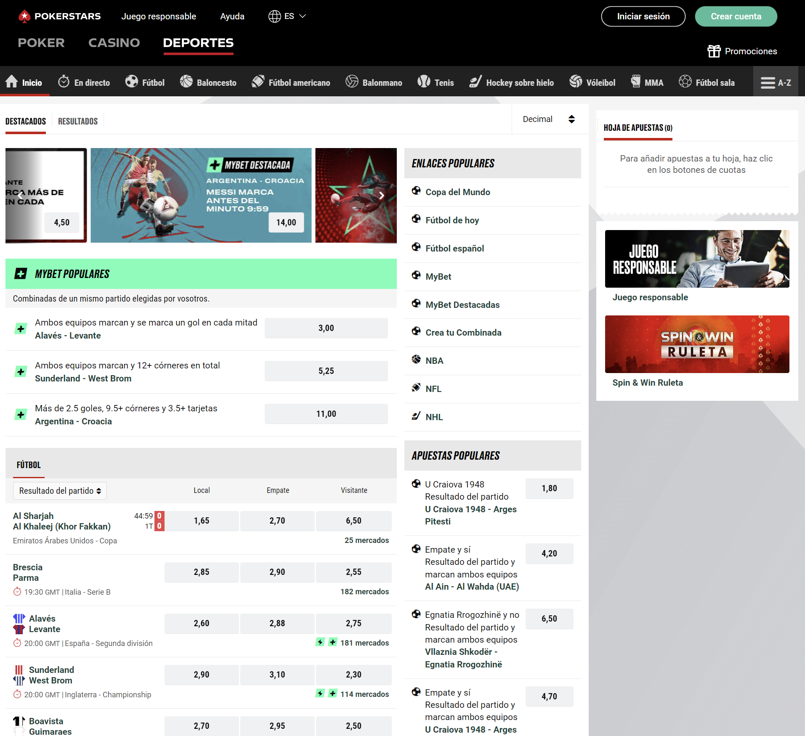Click MyBet plus icon for Sunderland - West Brom combo
Viewport: 805px width, 736px height.
(21, 372)
